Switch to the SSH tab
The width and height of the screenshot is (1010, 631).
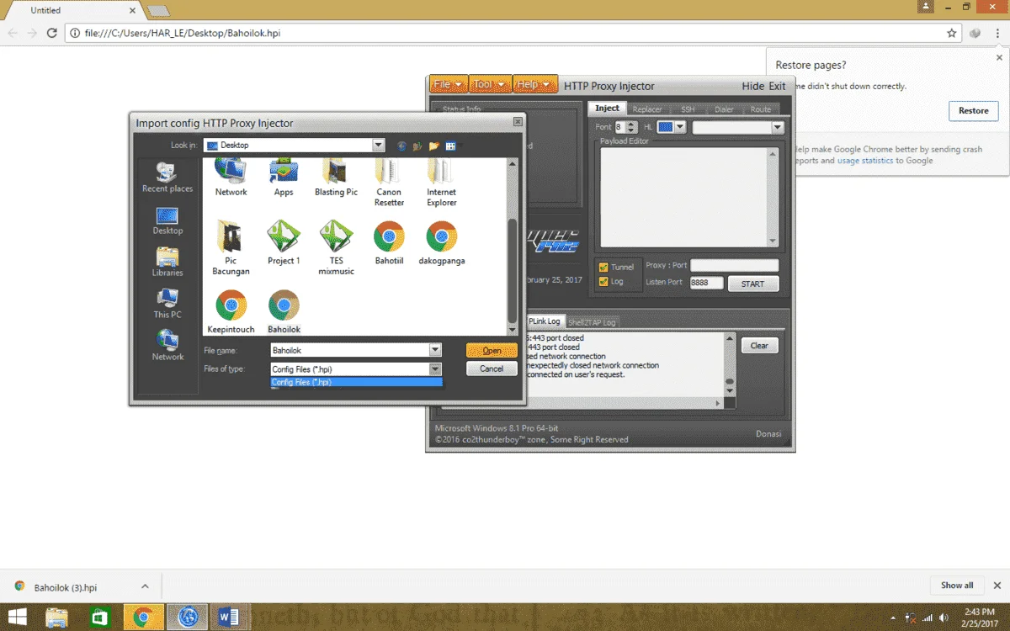pos(688,109)
